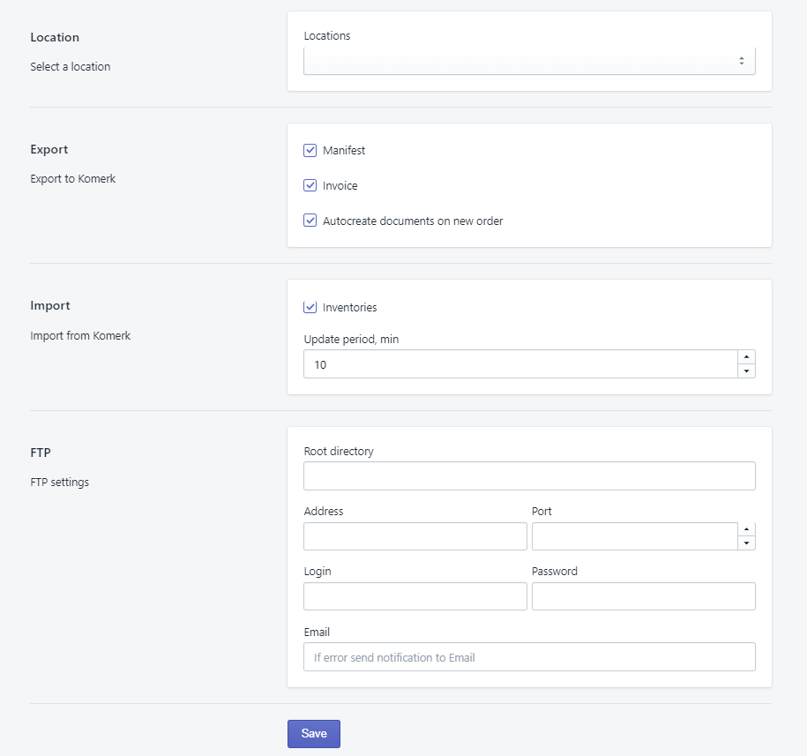Click the Invoice label text

(x=340, y=186)
